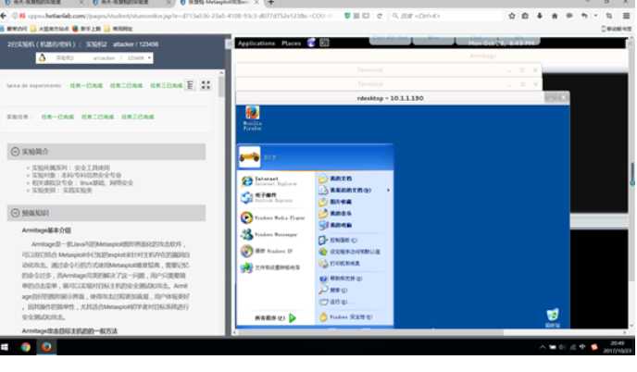This screenshot has height=372, width=637.
Task: Open Firefox from Windows taskbar
Action: coord(46,347)
